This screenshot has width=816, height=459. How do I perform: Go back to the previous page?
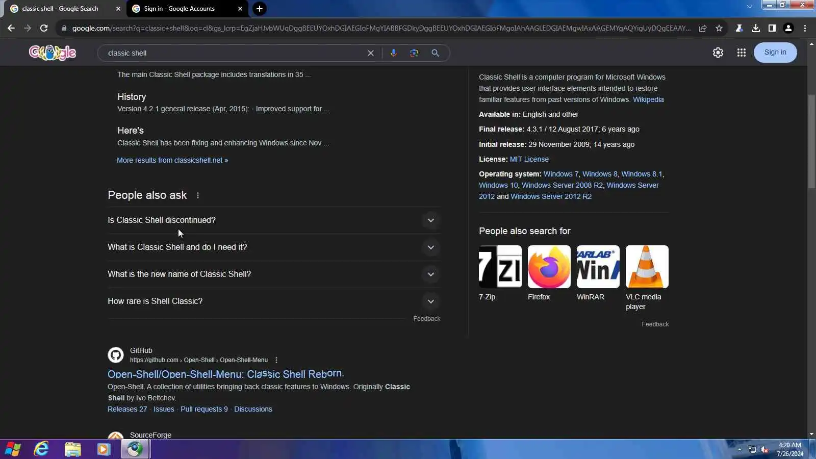(x=11, y=28)
